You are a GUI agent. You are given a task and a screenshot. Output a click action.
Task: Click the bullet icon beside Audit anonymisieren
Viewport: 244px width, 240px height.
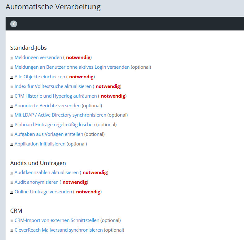(x=12, y=182)
